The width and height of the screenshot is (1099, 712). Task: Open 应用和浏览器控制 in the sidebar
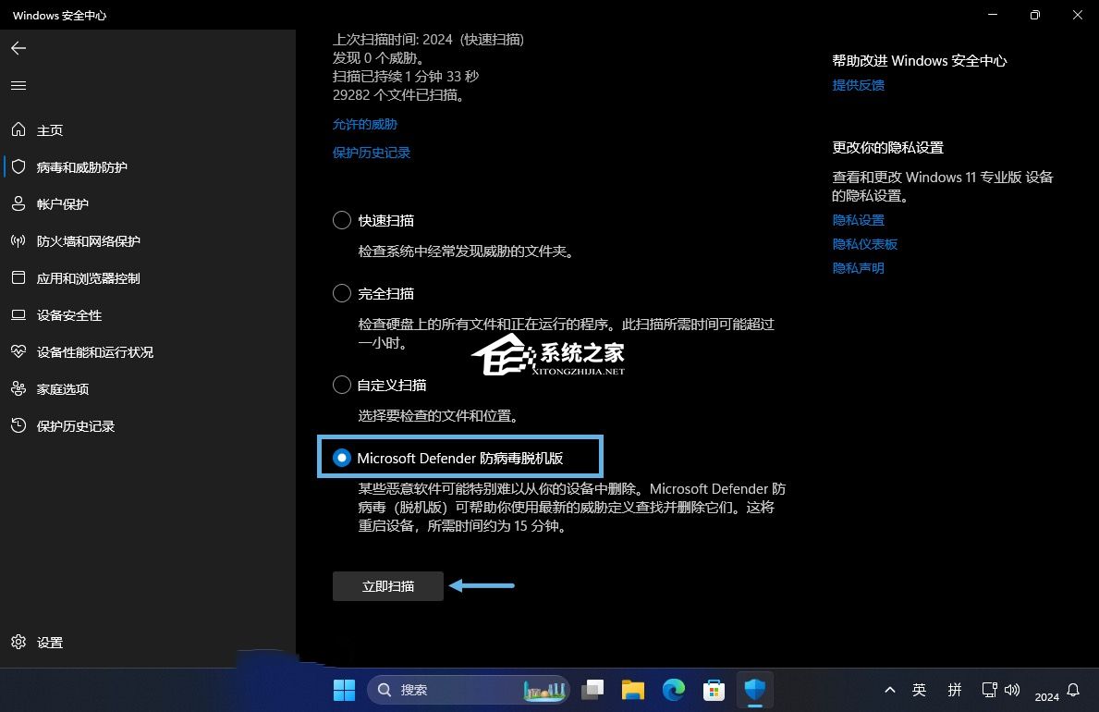pos(89,278)
